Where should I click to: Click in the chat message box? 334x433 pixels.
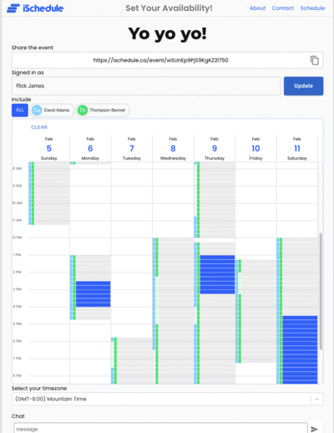click(160, 429)
